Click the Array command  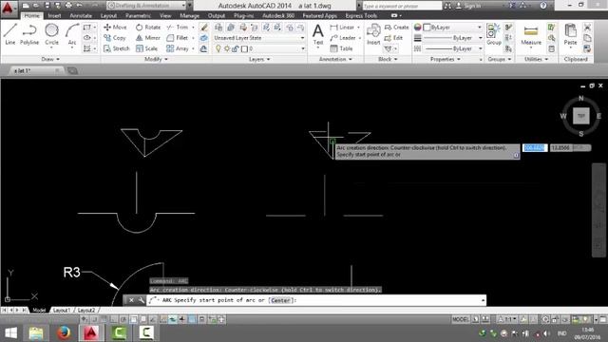(178, 48)
